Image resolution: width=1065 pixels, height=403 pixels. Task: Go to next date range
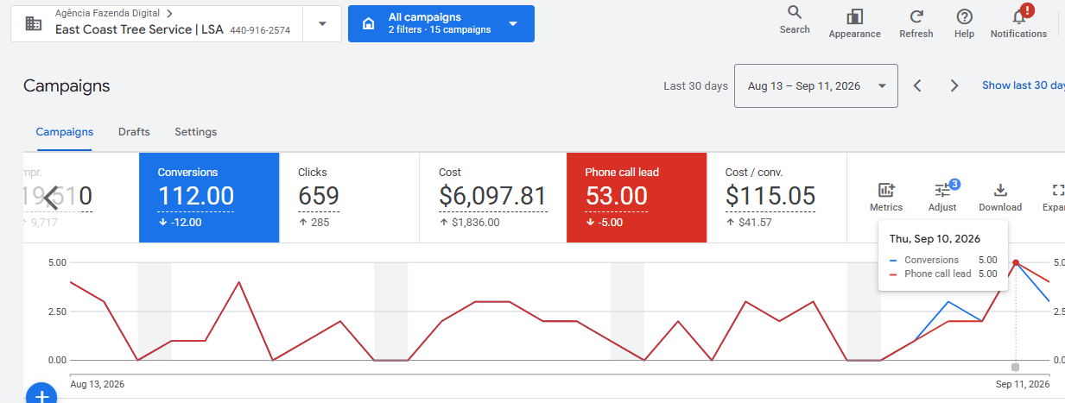[954, 85]
